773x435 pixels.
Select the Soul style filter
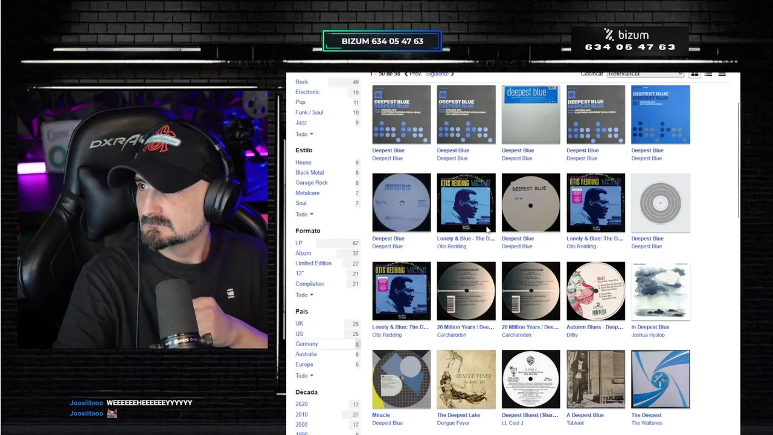tap(301, 203)
